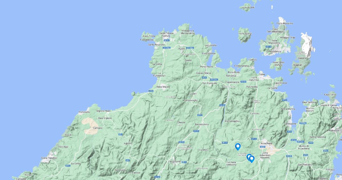The height and width of the screenshot is (180, 342).
Task: Click the Luogosanto label
Action: coord(175,162)
